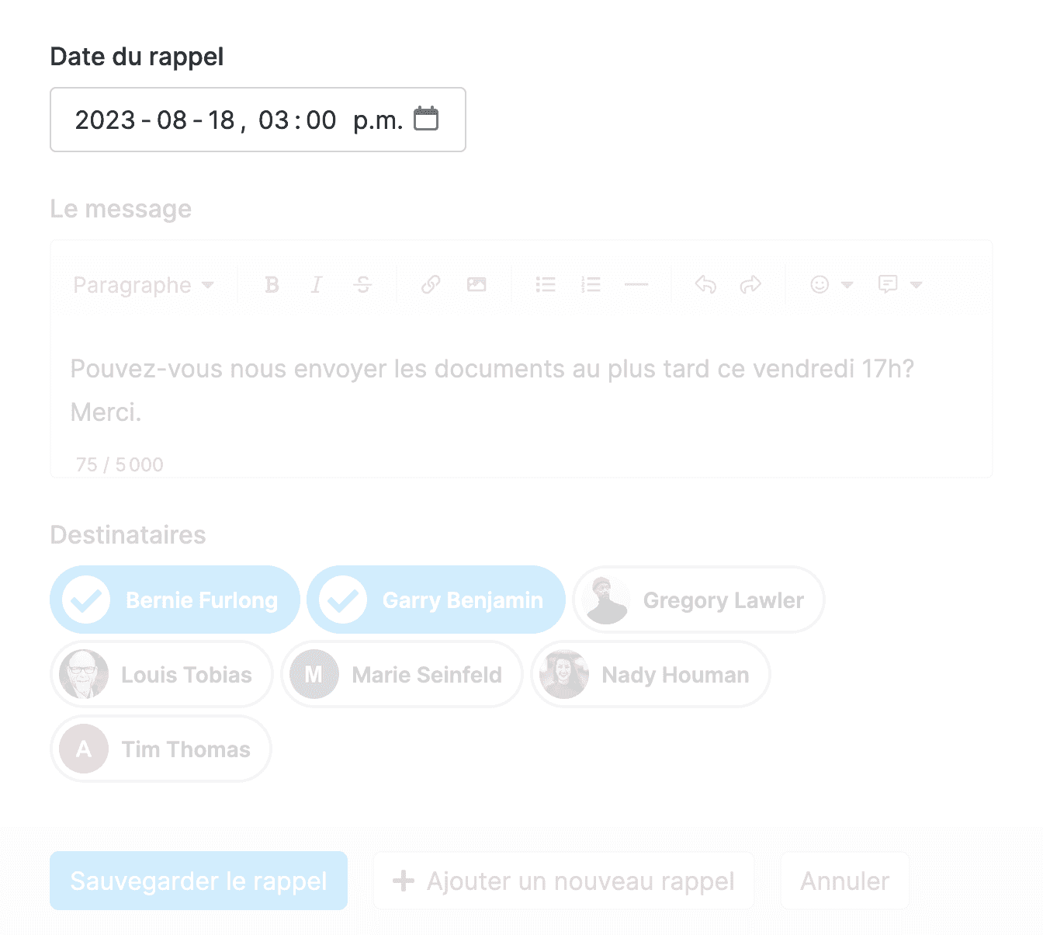This screenshot has height=935, width=1043.
Task: Apply italic formatting
Action: [317, 285]
